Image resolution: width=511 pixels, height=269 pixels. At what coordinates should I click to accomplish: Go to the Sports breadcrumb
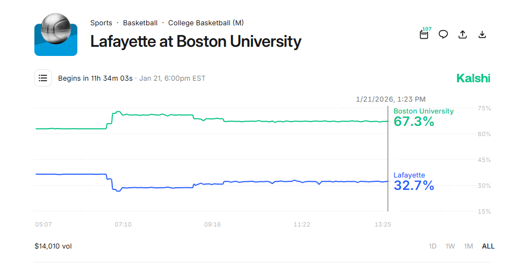coord(101,23)
